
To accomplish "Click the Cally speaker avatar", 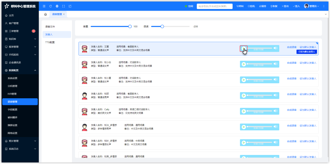I will [84, 111].
